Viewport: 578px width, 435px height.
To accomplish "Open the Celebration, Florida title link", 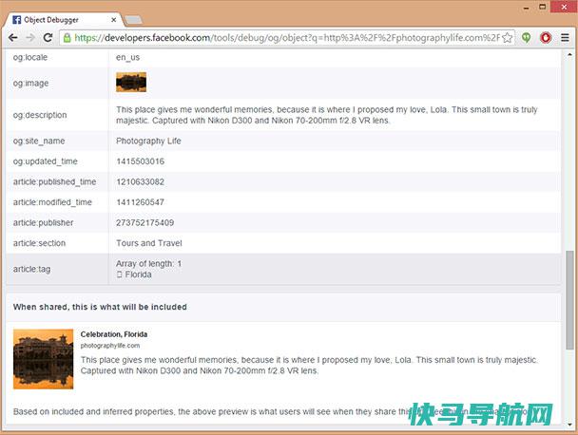I will [114, 334].
